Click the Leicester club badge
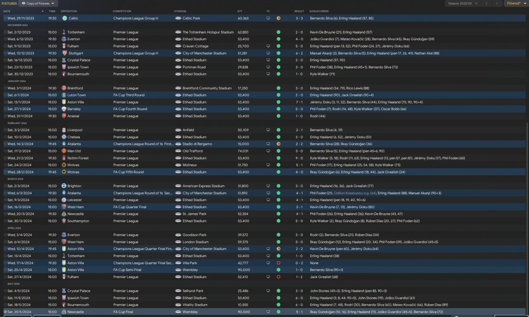 pyautogui.click(x=64, y=200)
